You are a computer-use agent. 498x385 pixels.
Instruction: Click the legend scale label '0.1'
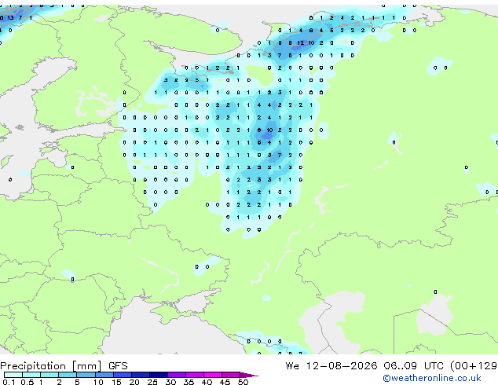coord(9,382)
